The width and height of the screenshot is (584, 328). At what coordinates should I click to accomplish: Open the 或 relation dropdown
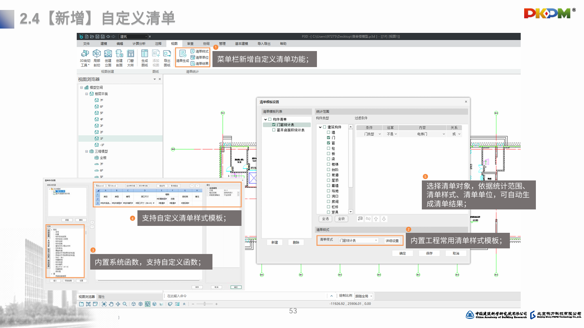tap(454, 134)
